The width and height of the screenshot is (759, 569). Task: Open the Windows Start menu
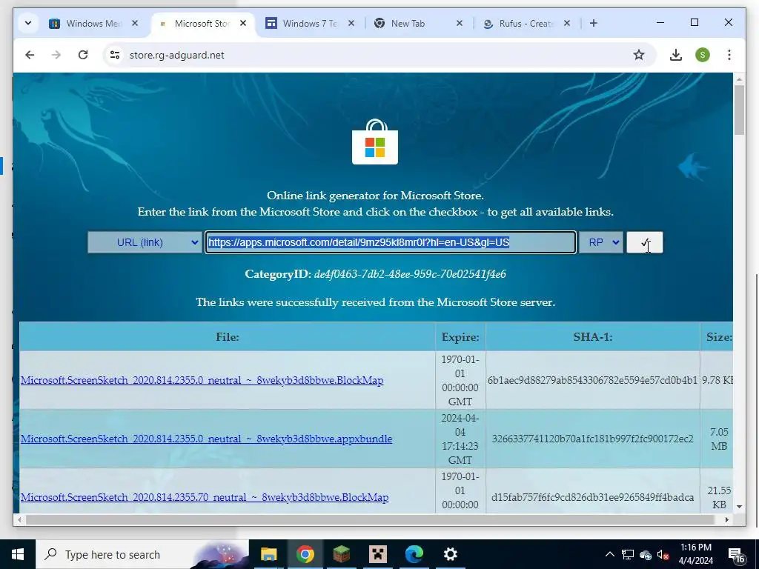(x=18, y=554)
